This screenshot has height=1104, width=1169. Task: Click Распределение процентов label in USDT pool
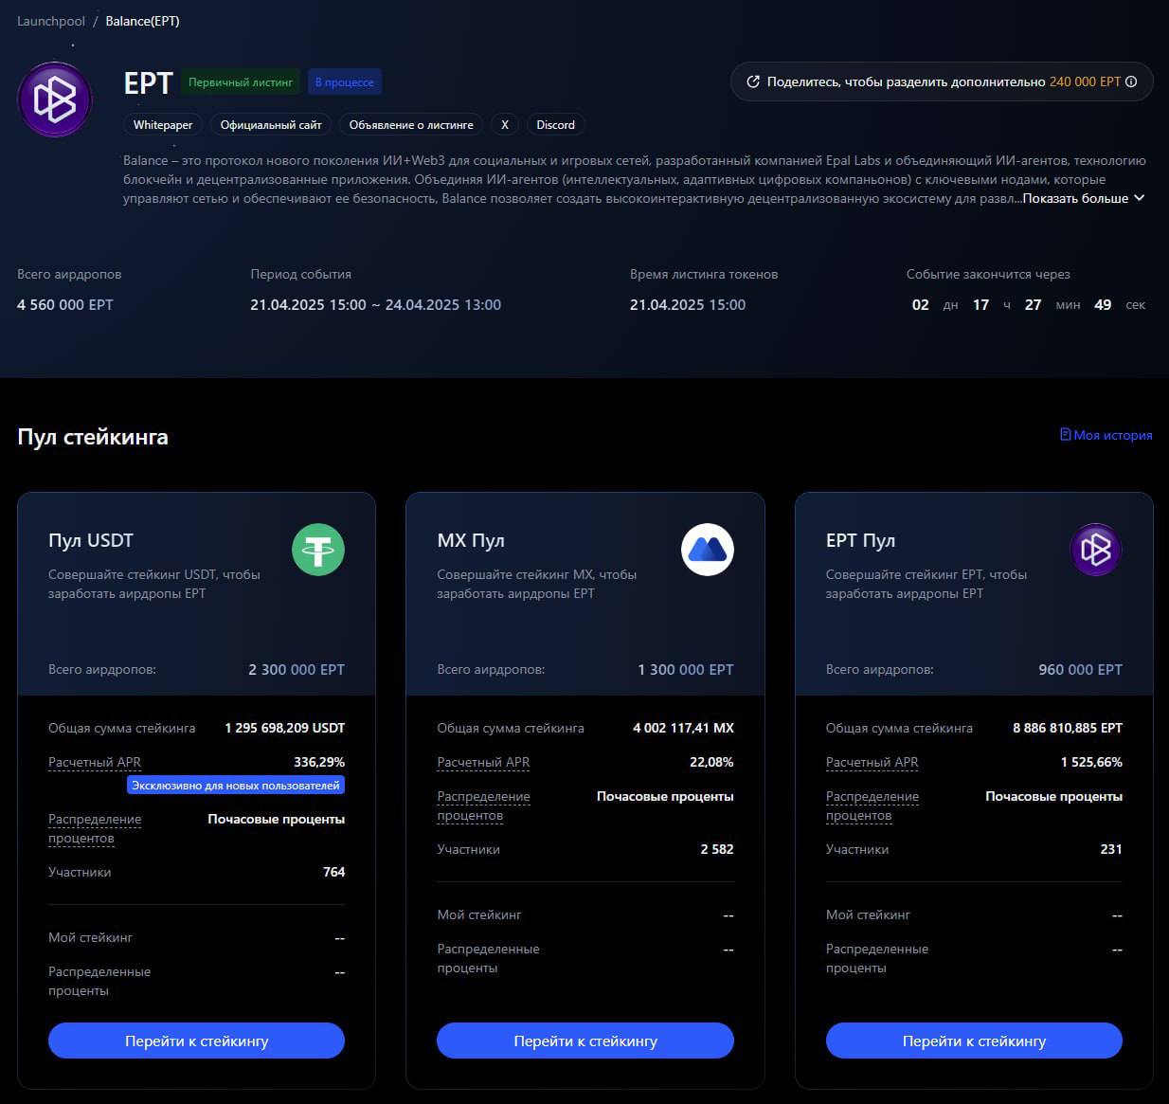[95, 828]
